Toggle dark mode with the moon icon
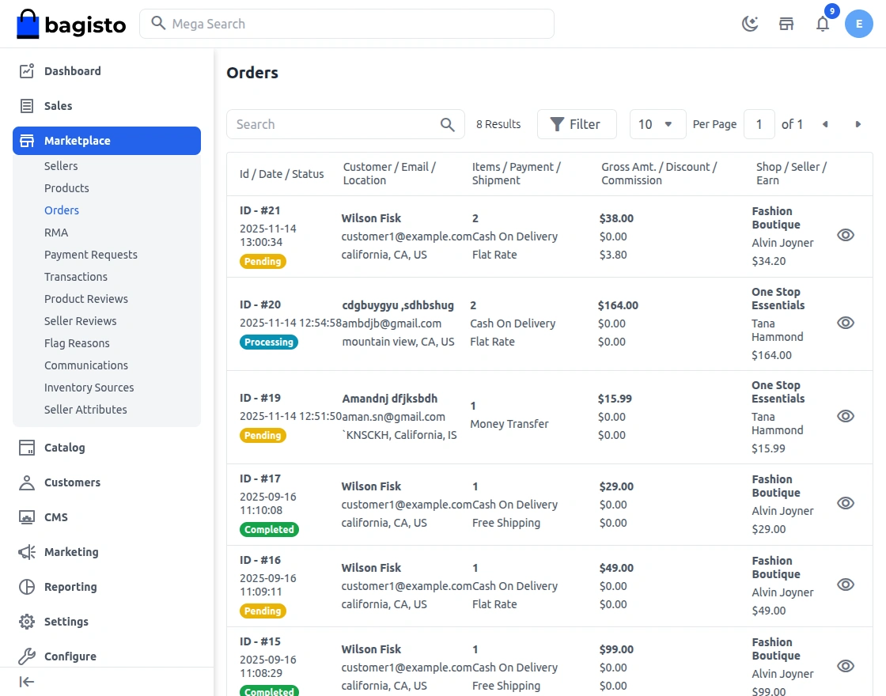The width and height of the screenshot is (886, 696). point(750,24)
